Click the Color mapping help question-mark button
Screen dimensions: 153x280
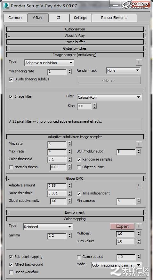pos(138,226)
